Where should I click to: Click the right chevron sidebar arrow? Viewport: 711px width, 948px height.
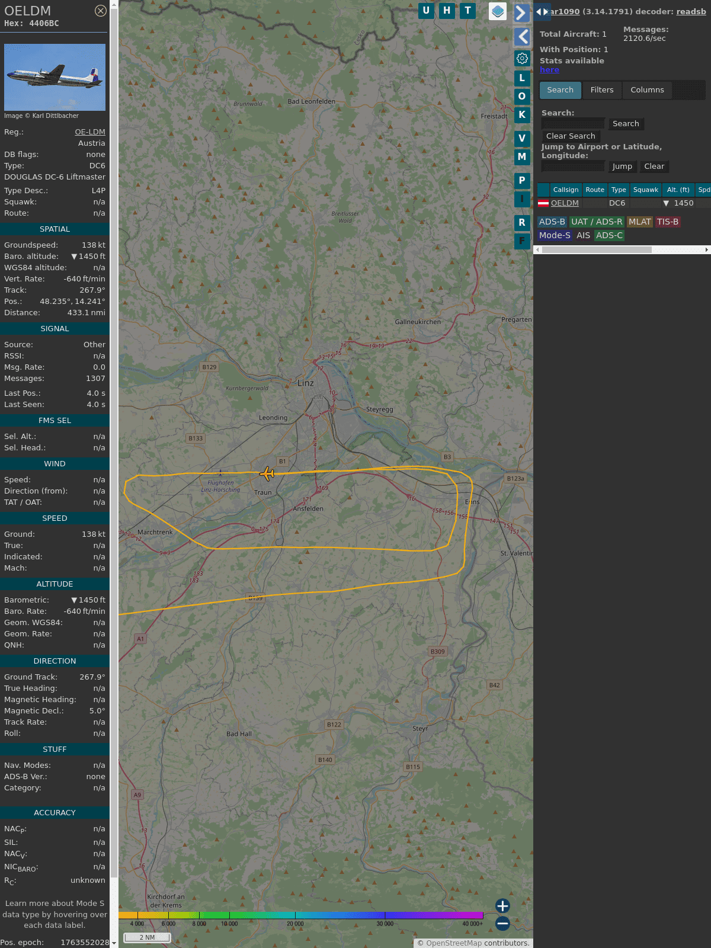click(x=521, y=12)
